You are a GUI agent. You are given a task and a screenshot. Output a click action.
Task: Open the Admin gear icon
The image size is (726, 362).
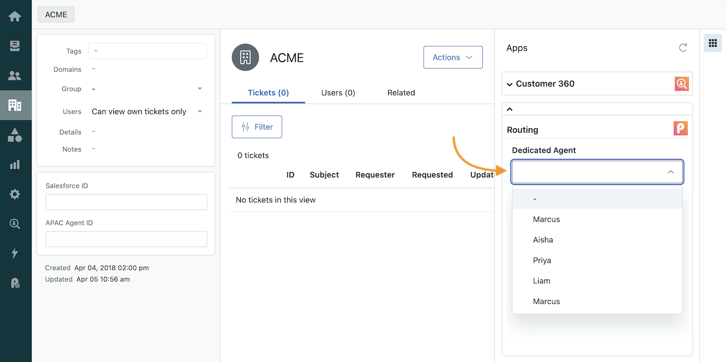point(15,194)
